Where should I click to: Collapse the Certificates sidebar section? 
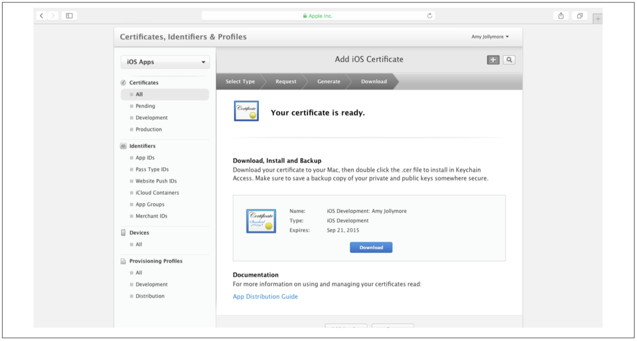pyautogui.click(x=143, y=83)
